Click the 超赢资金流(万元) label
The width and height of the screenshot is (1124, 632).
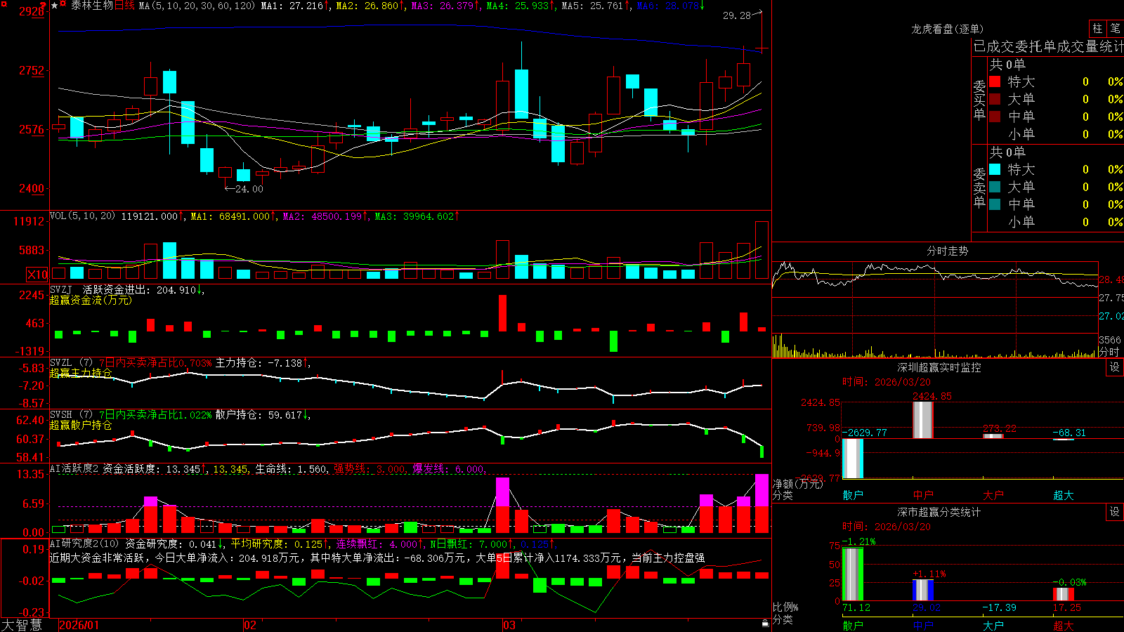(x=91, y=300)
